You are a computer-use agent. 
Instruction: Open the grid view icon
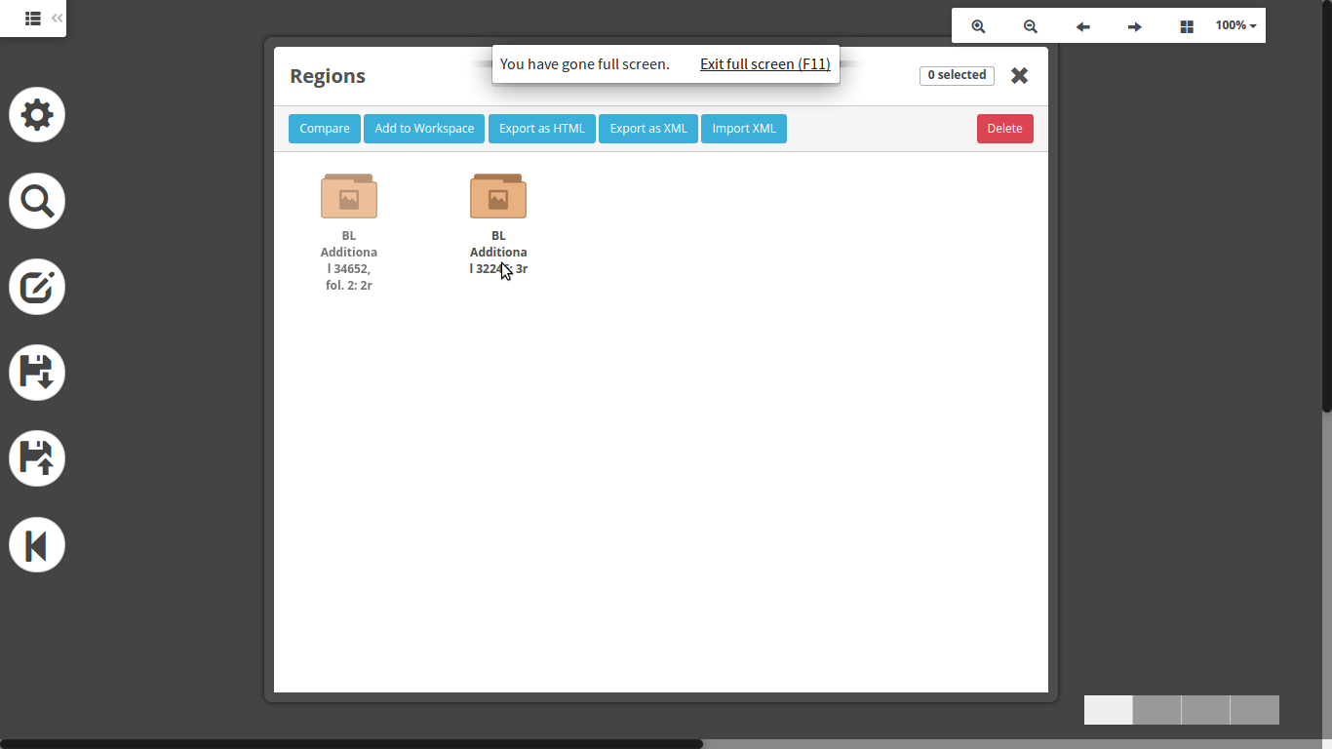pos(1187,26)
